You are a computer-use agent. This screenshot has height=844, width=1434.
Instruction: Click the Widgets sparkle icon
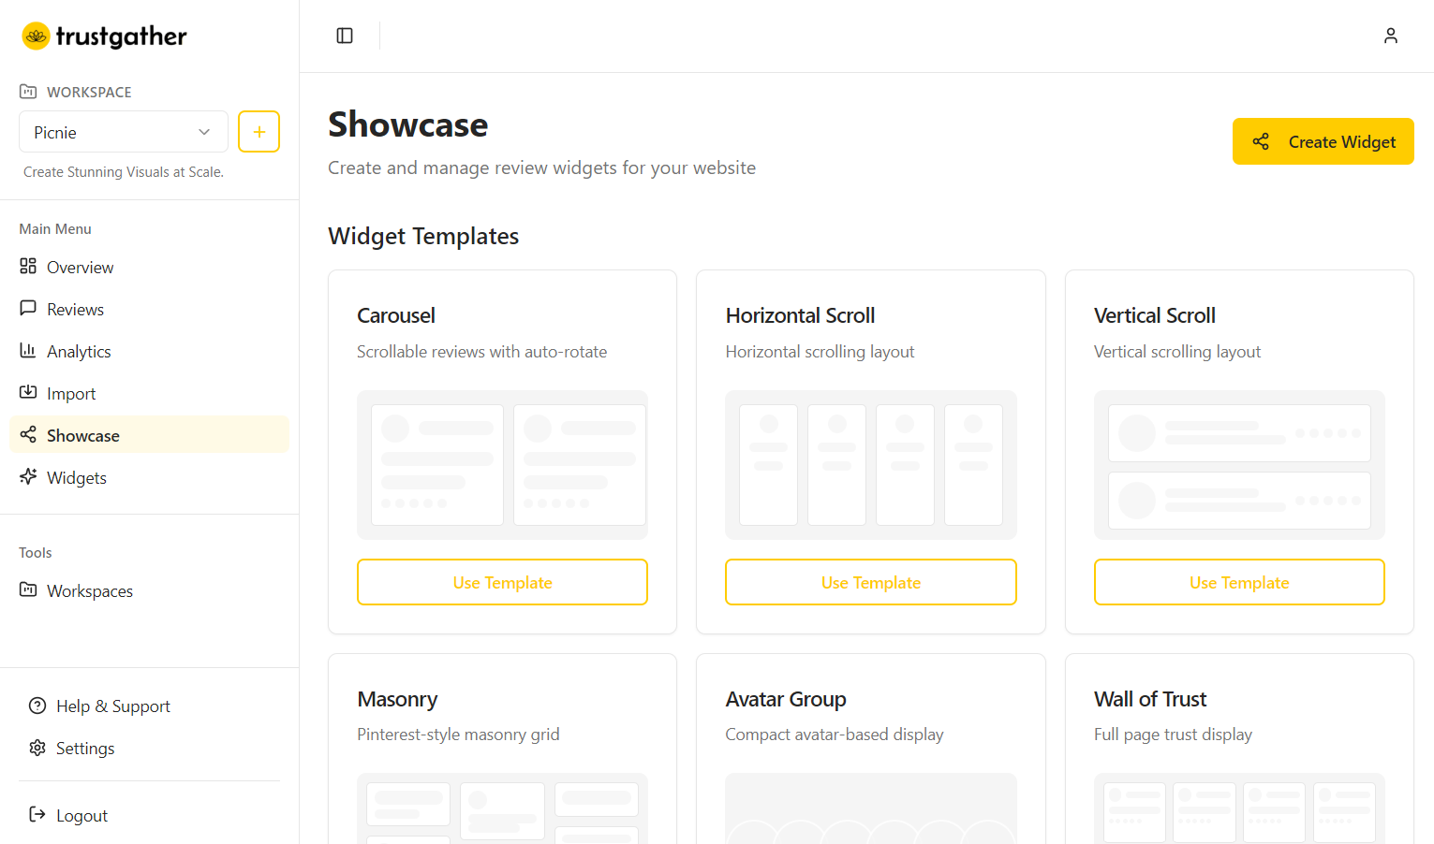tap(28, 477)
